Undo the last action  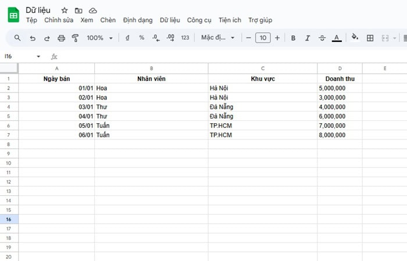(32, 38)
